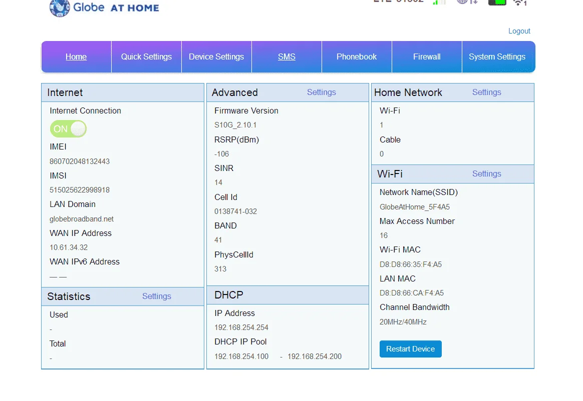The height and width of the screenshot is (401, 583).
Task: Click the signal strength bars icon
Action: click(x=439, y=2)
